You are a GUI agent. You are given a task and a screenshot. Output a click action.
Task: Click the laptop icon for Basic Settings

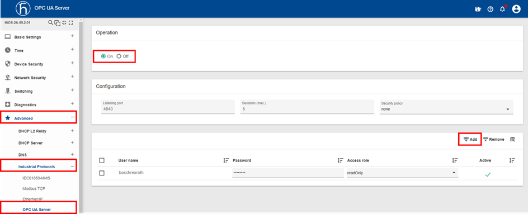tap(8, 37)
